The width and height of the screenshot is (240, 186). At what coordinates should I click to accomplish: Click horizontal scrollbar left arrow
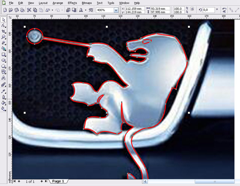pos(145,181)
